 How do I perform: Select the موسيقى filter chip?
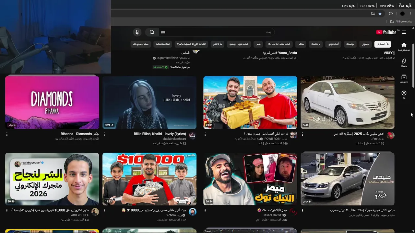(365, 44)
